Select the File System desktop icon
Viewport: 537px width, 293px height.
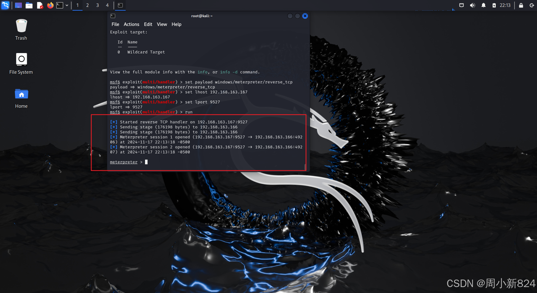tap(21, 64)
